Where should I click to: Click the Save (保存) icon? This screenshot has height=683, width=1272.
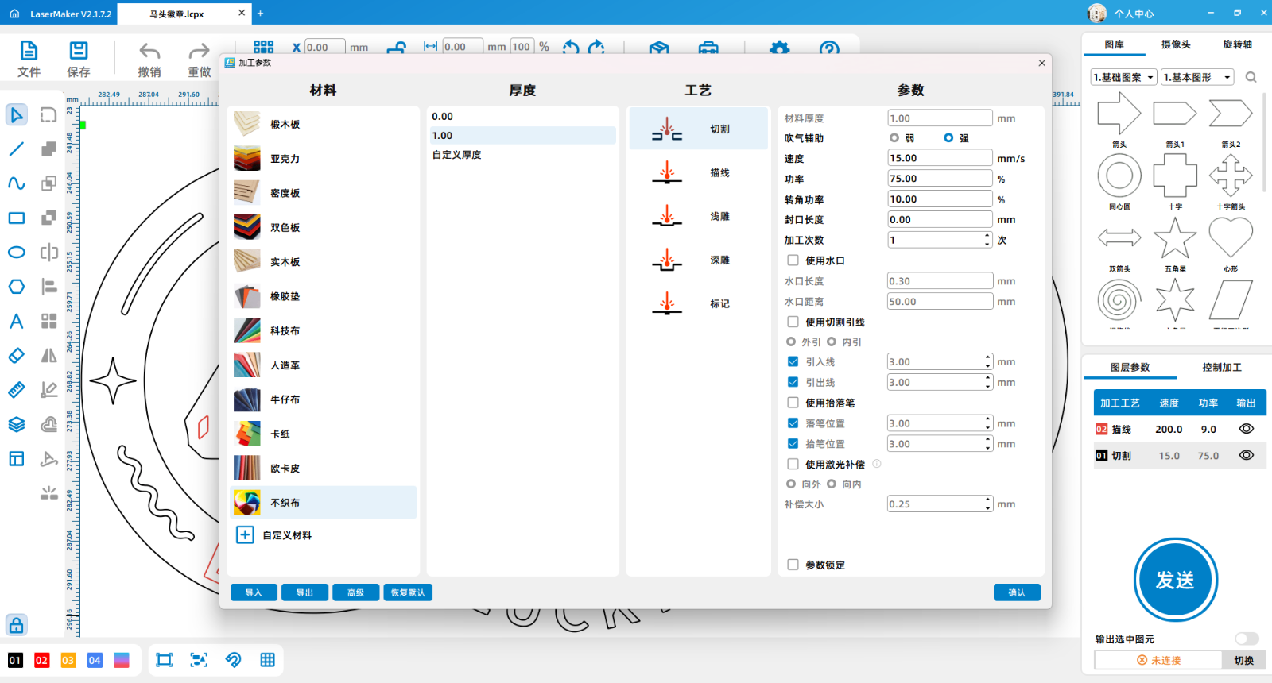78,59
